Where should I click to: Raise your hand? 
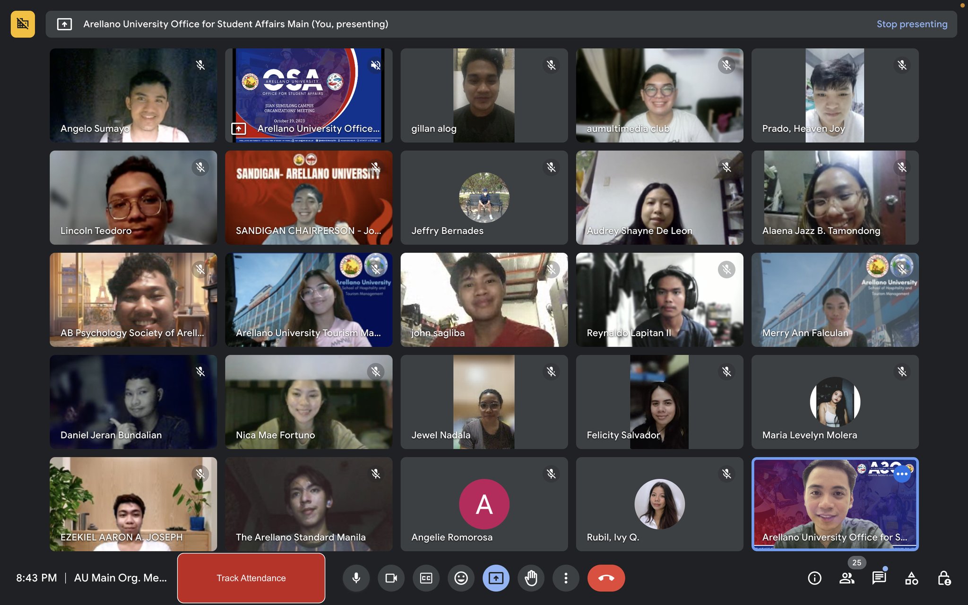point(531,578)
